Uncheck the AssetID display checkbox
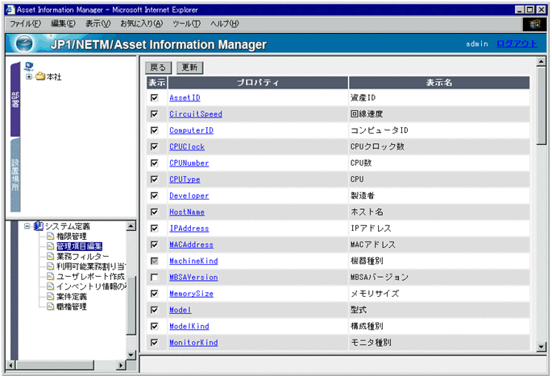 [x=154, y=97]
